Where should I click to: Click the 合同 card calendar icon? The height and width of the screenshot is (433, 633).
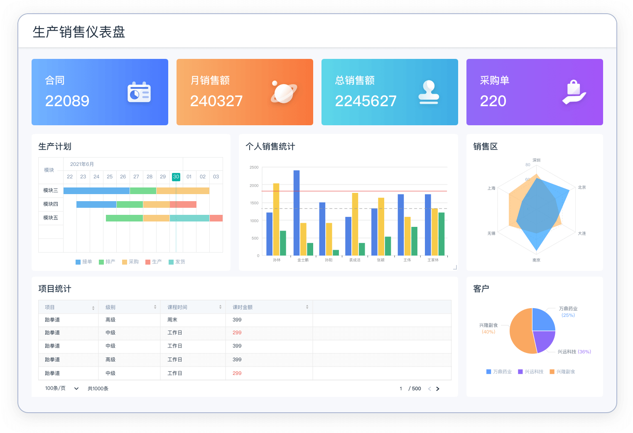click(139, 92)
